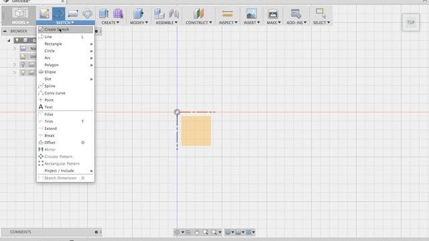Viewport: 429px width, 241px height.
Task: Open the Circle submenu
Action: pos(66,51)
